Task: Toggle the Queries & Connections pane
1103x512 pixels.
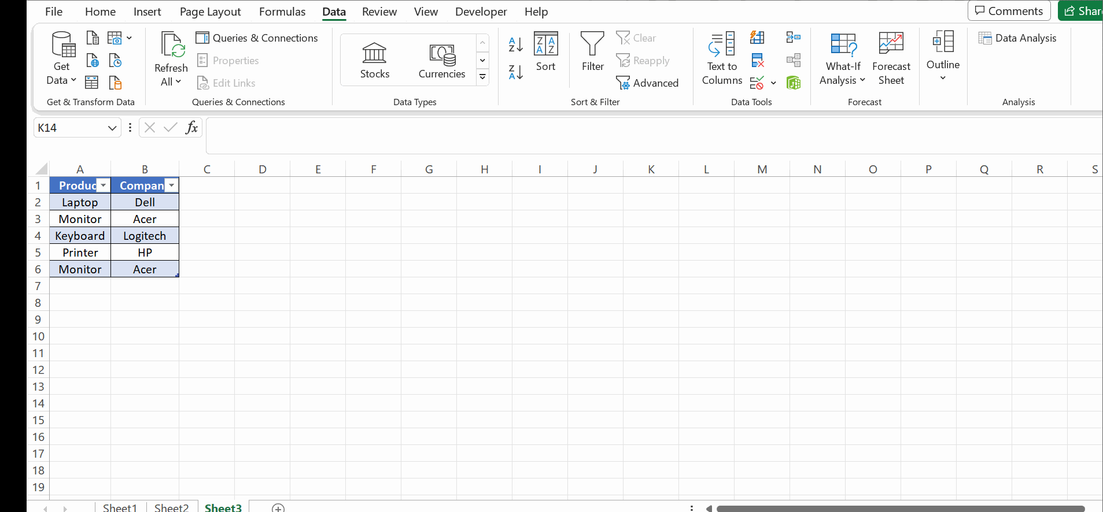Action: [x=257, y=38]
